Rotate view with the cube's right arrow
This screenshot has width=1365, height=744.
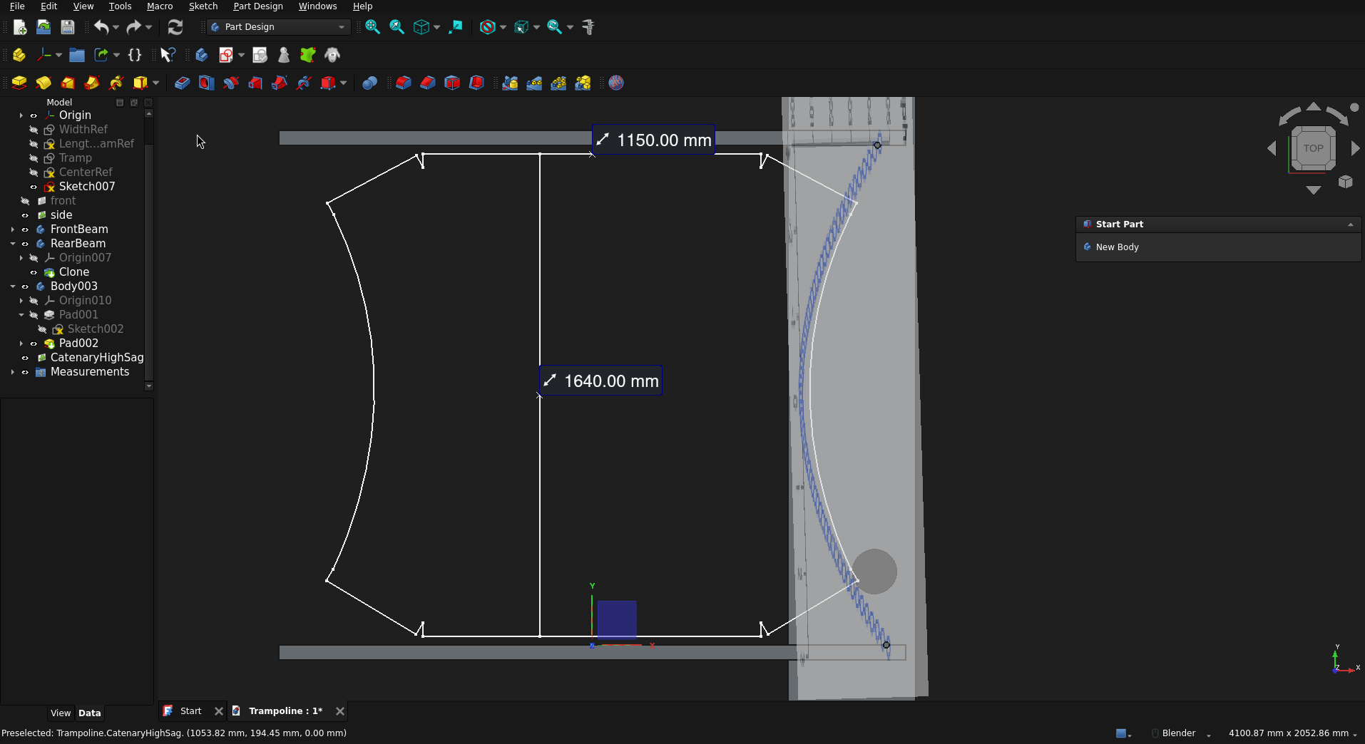[x=1356, y=148]
